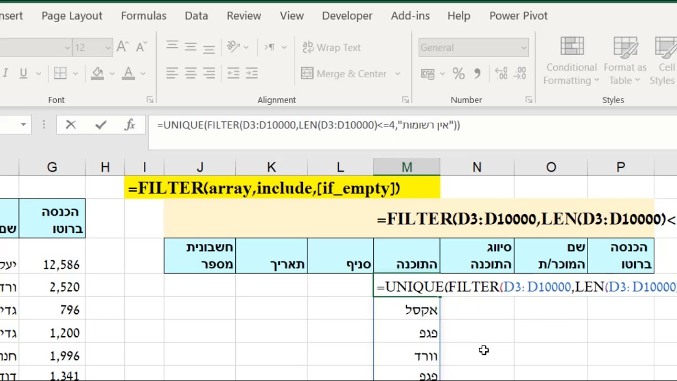Screen dimensions: 677x381
Task: Open Conditional Formatting menu
Action: [571, 61]
